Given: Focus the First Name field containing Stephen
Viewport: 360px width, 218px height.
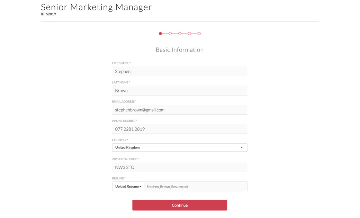Looking at the screenshot, I should tap(180, 71).
